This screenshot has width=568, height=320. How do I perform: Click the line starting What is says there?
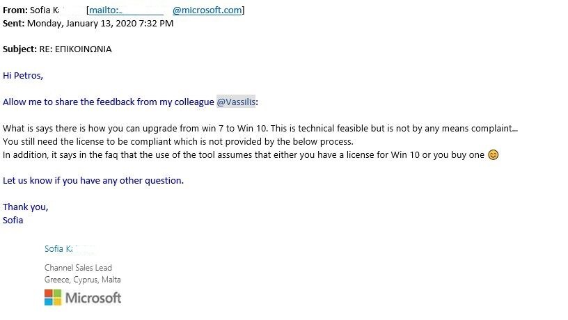(x=260, y=129)
